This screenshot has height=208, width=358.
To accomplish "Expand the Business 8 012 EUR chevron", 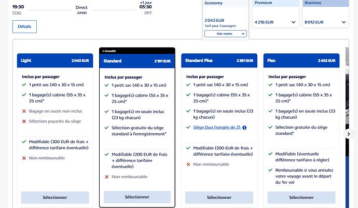I will pyautogui.click(x=343, y=22).
